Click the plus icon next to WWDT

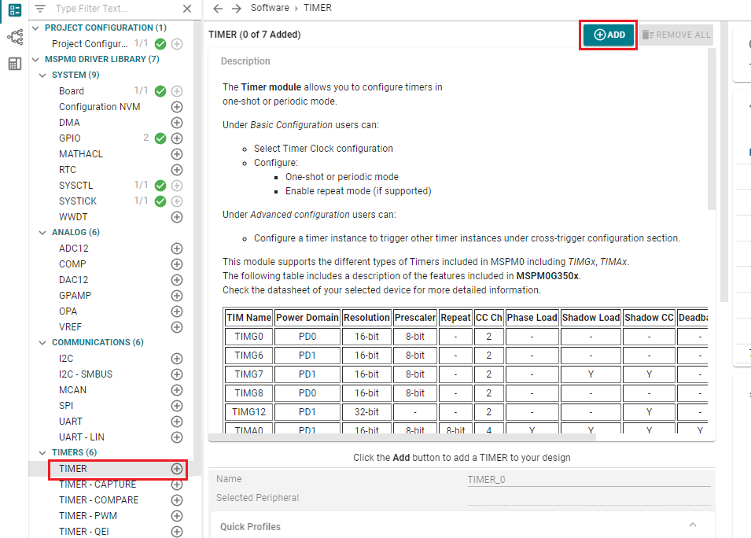(x=177, y=217)
